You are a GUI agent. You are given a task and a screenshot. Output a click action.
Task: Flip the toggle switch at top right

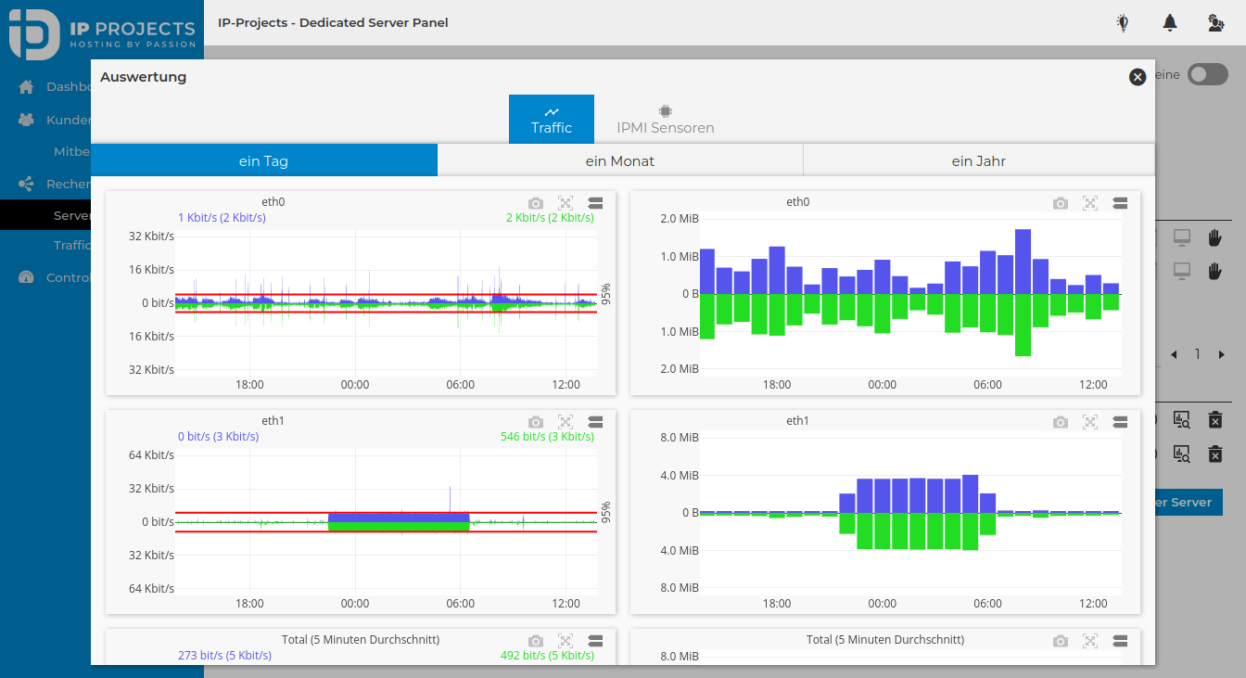pyautogui.click(x=1207, y=75)
